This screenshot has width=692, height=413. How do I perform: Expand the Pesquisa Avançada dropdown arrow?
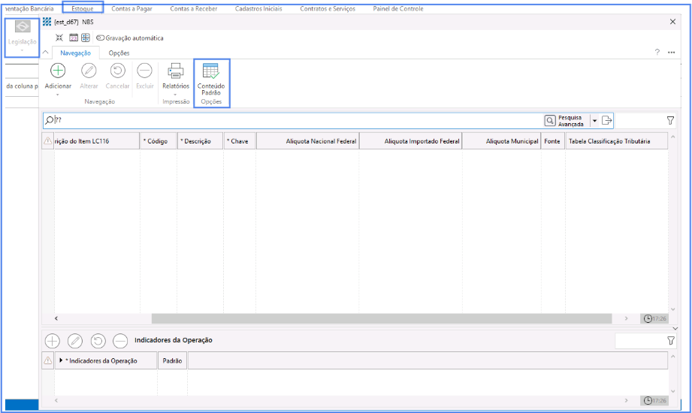coord(594,120)
